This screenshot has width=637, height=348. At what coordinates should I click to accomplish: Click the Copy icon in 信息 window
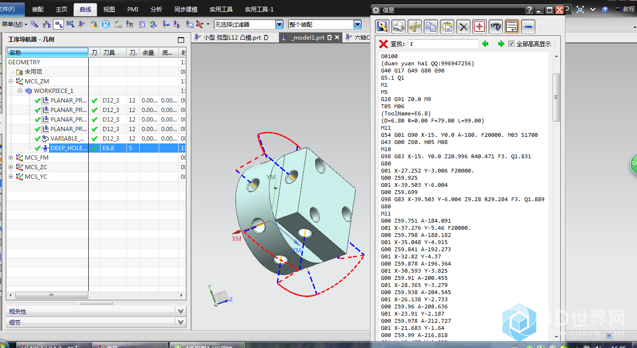click(x=431, y=27)
